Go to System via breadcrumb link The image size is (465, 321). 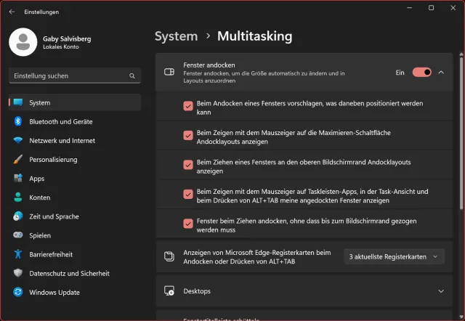coord(176,36)
